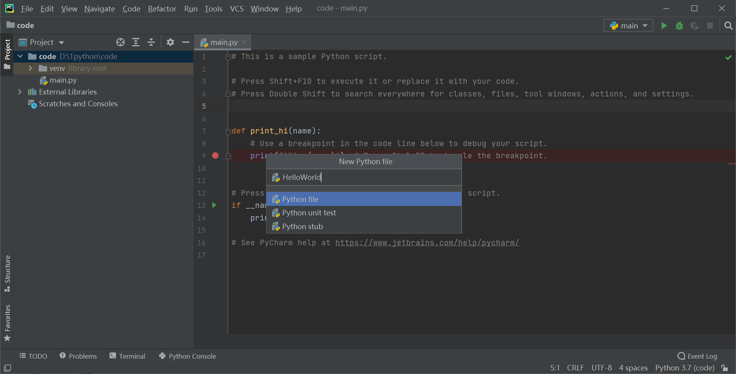Viewport: 736px width, 374px height.
Task: Select Scratches and Consoles
Action: coord(78,104)
